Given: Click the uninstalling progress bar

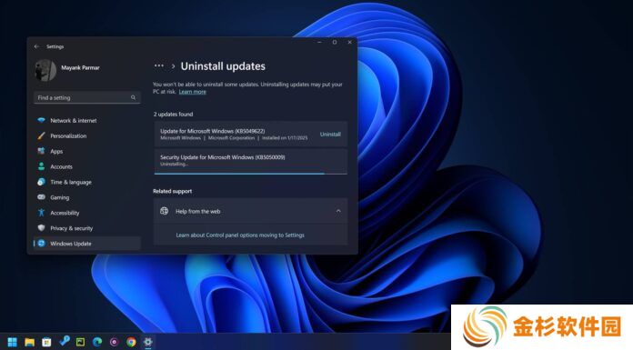Looking at the screenshot, I should pyautogui.click(x=250, y=174).
